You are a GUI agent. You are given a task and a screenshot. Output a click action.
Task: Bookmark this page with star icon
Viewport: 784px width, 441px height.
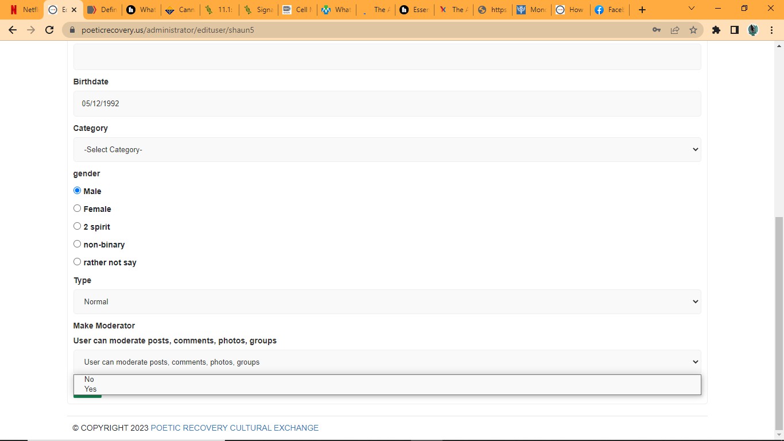click(693, 30)
